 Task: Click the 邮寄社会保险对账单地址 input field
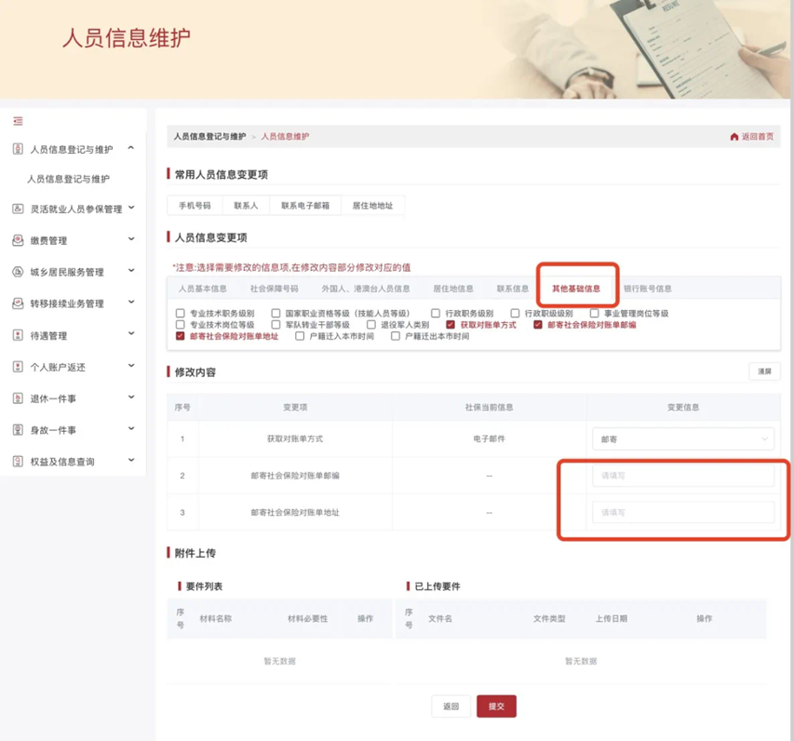[683, 513]
